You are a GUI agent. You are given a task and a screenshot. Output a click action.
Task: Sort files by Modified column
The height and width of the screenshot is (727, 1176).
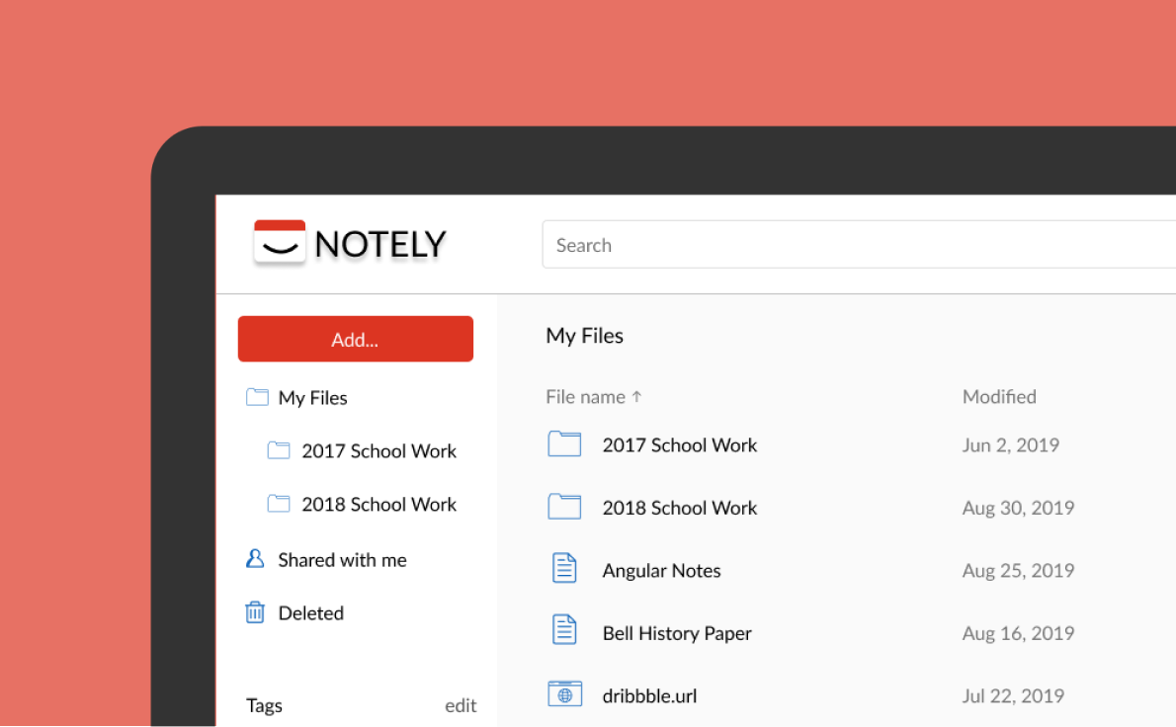tap(999, 397)
